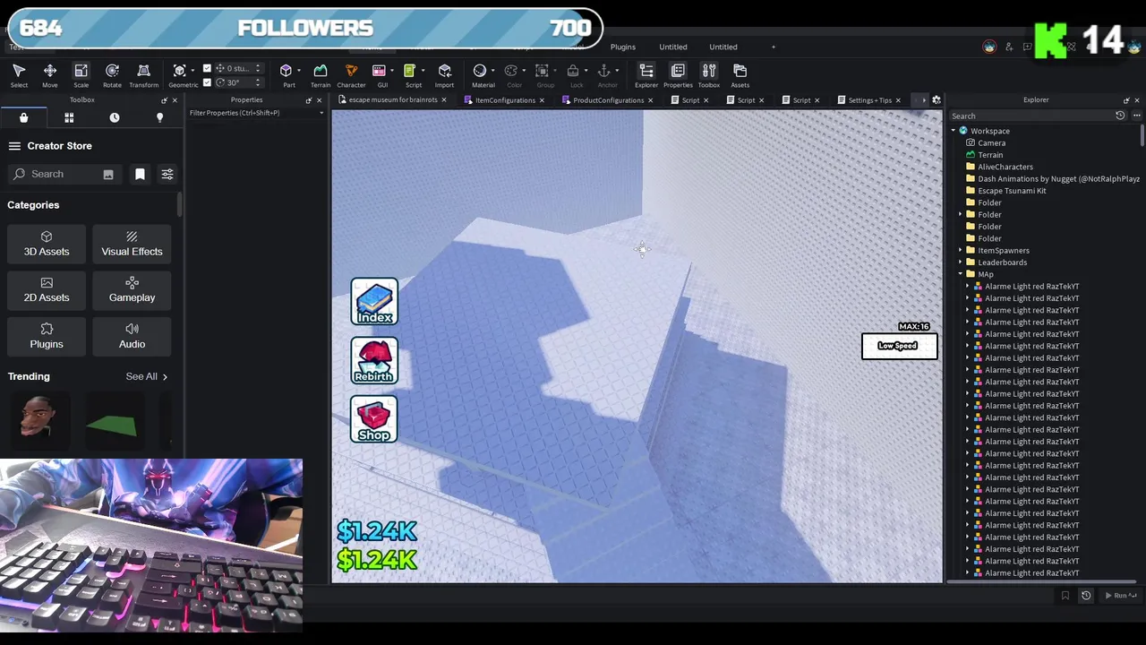Screen dimensions: 1146x645
Task: Click the Geometric snapping icon
Action: coord(180,71)
